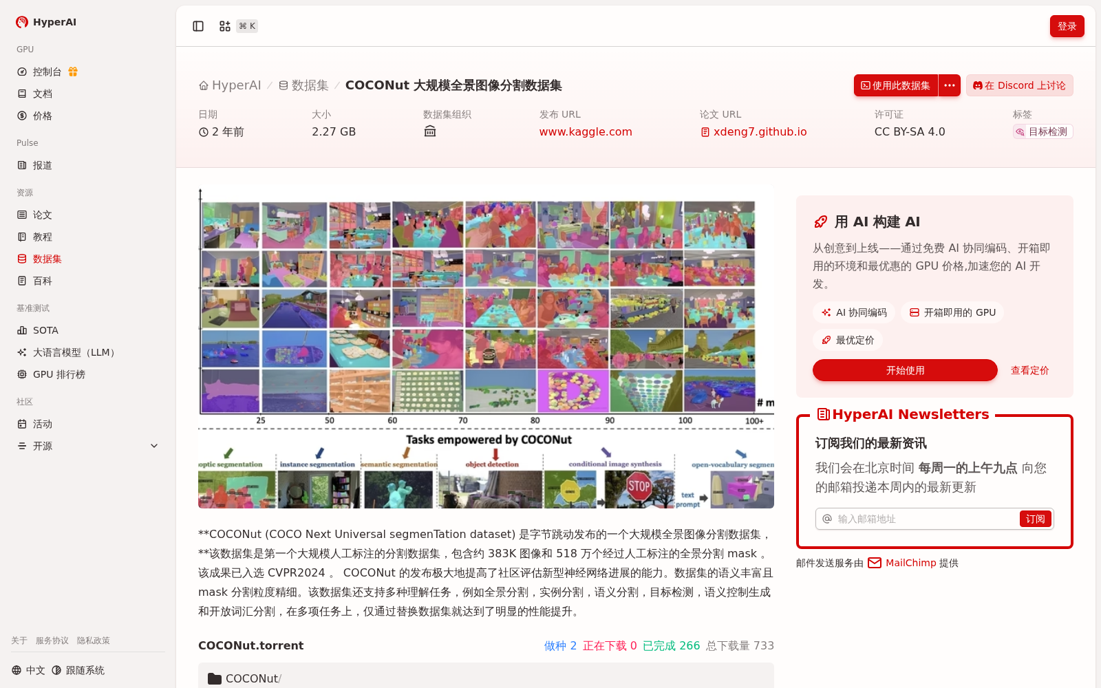Click the COCONut dataset preview image
The height and width of the screenshot is (688, 1101).
[486, 347]
